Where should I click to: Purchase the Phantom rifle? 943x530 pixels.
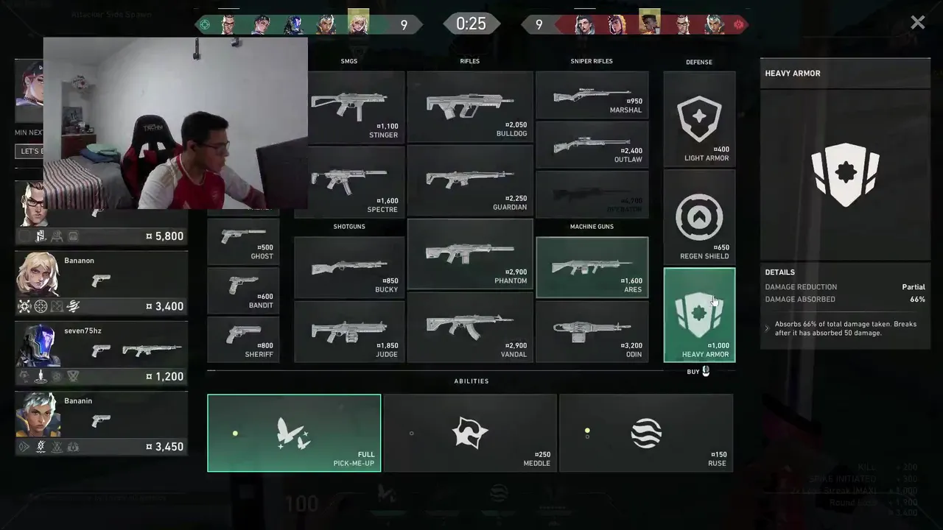(x=470, y=254)
